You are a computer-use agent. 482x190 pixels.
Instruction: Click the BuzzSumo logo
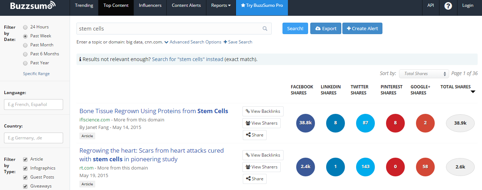coord(33,6)
